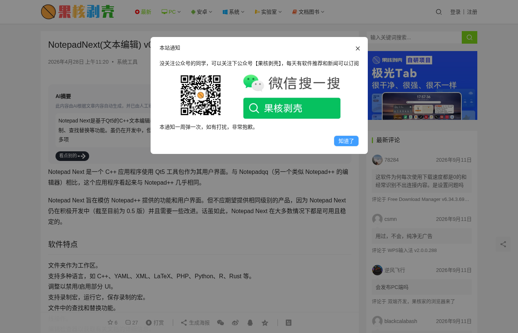
Task: Click comment text 会发布PC端吗
Action: click(x=392, y=287)
